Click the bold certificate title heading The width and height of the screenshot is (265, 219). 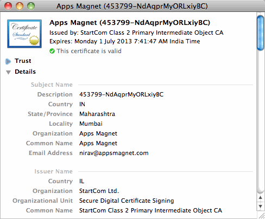(x=130, y=23)
